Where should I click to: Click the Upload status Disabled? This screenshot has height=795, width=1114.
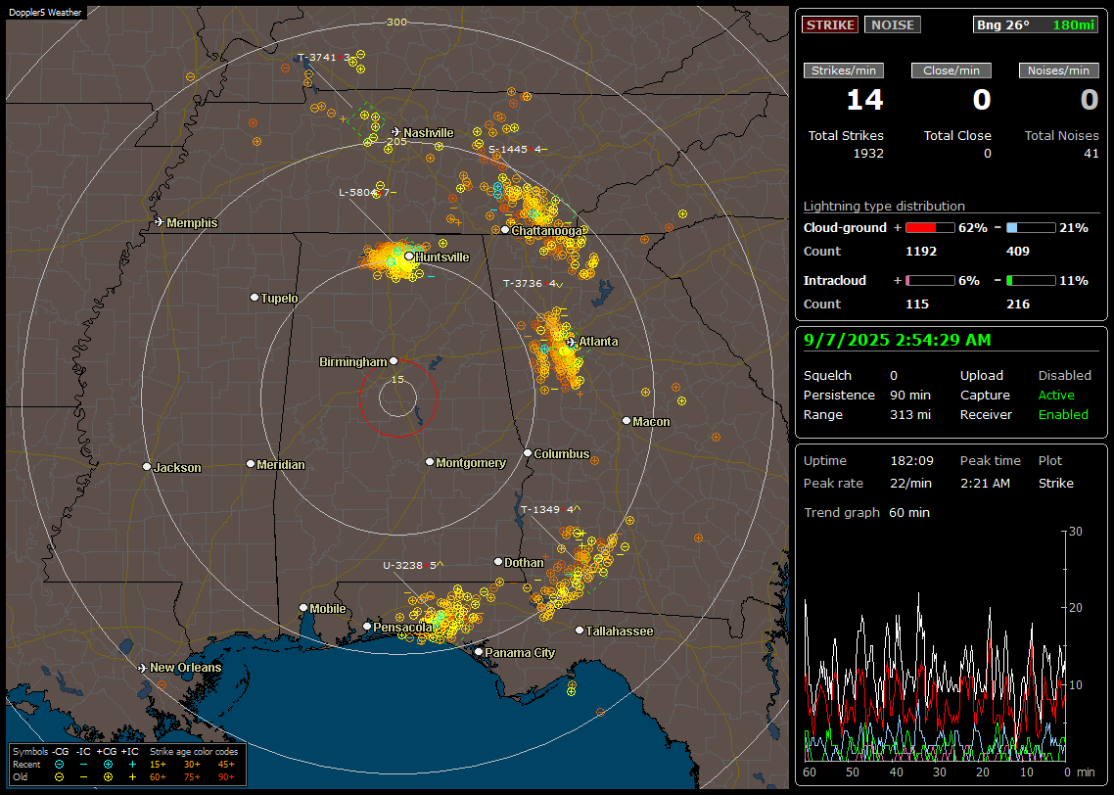(1064, 375)
